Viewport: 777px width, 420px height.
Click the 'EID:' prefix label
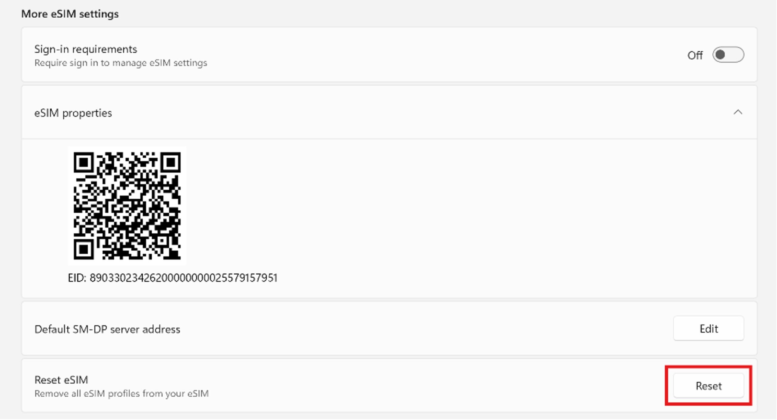(77, 278)
